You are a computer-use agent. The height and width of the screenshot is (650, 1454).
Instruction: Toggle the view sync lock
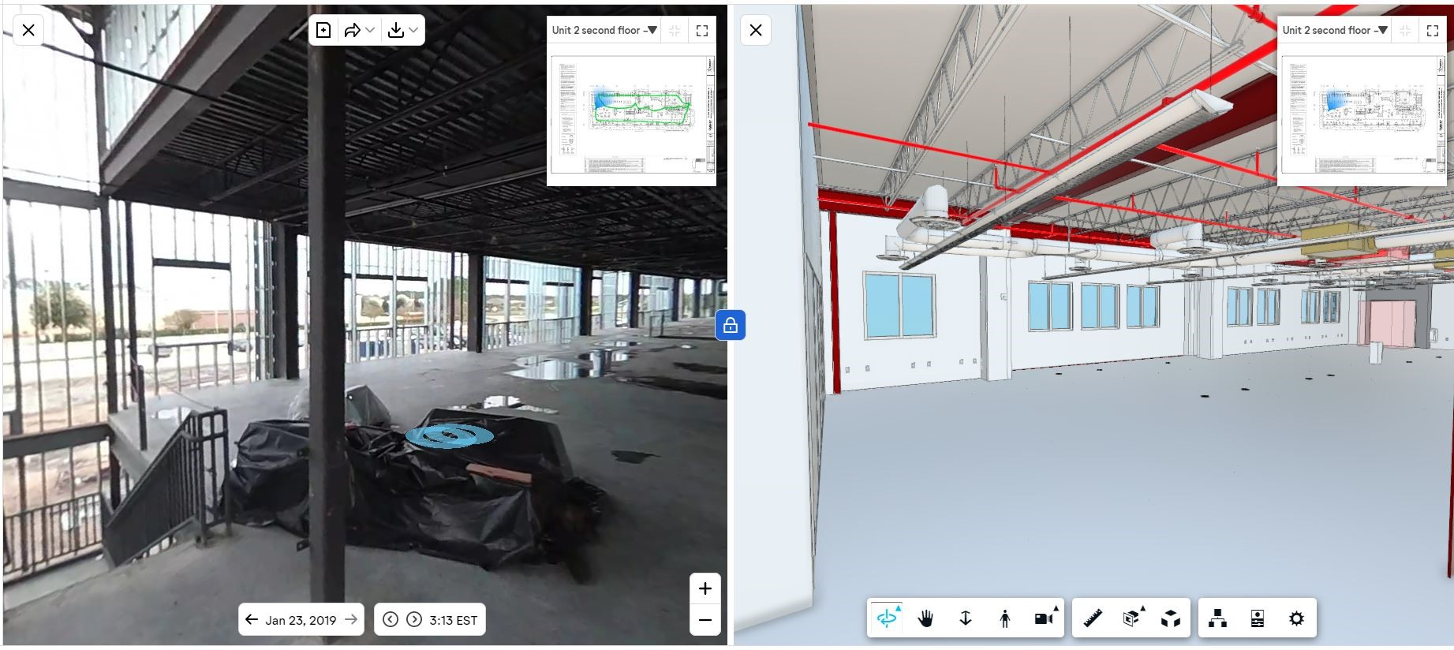click(x=731, y=325)
